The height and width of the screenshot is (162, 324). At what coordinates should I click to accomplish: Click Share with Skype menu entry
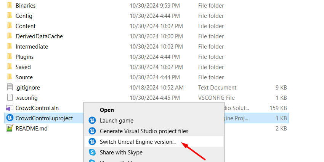[121, 153]
